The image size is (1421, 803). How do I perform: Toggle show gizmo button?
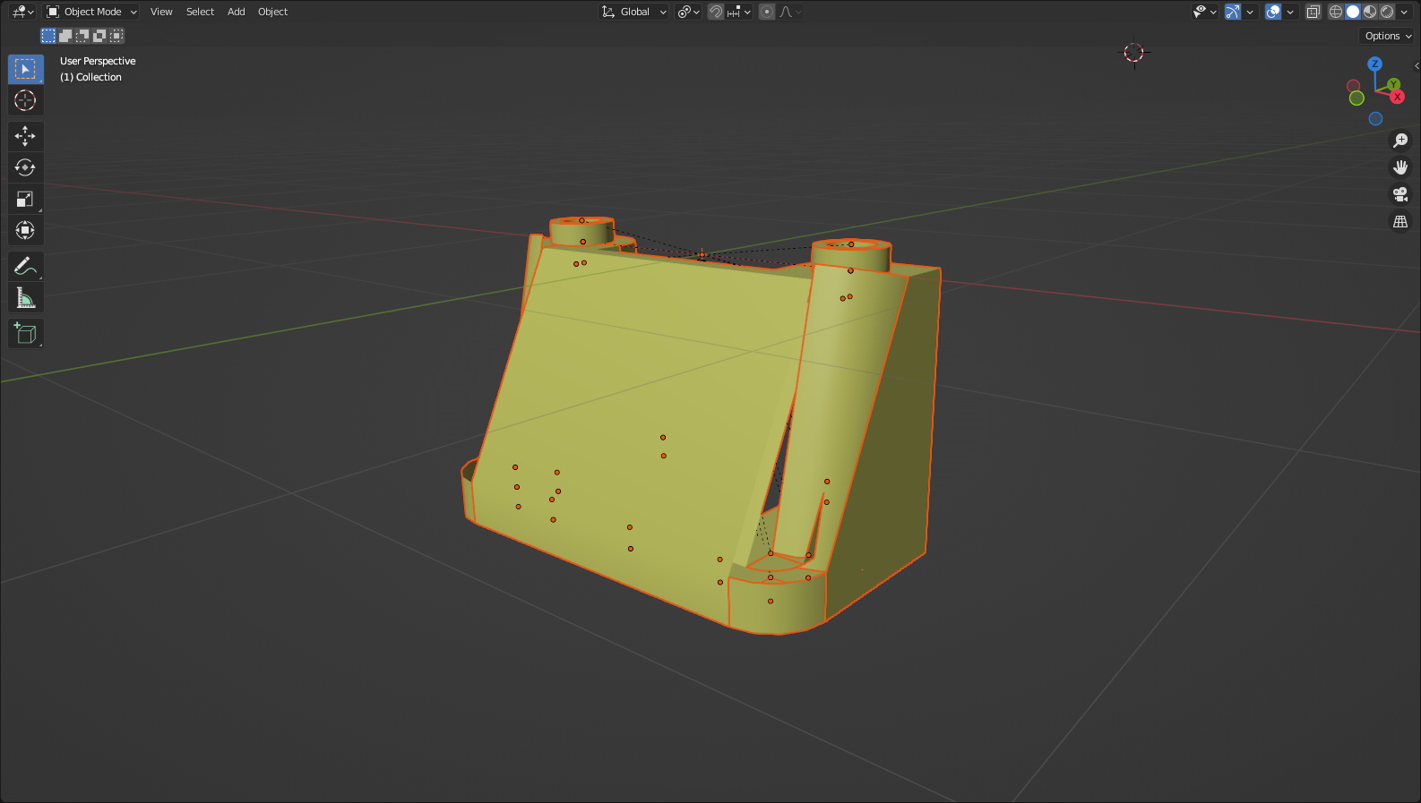click(1233, 12)
